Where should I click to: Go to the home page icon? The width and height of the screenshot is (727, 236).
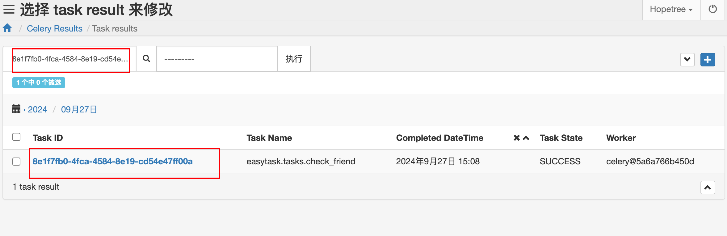(x=7, y=28)
